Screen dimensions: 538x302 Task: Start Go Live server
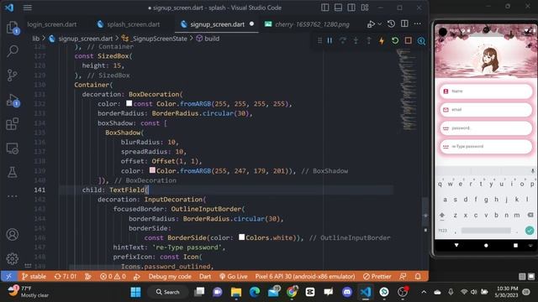tap(234, 276)
